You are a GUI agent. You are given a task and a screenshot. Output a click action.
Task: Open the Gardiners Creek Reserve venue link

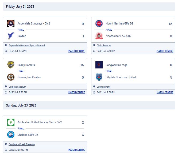coord(22,144)
